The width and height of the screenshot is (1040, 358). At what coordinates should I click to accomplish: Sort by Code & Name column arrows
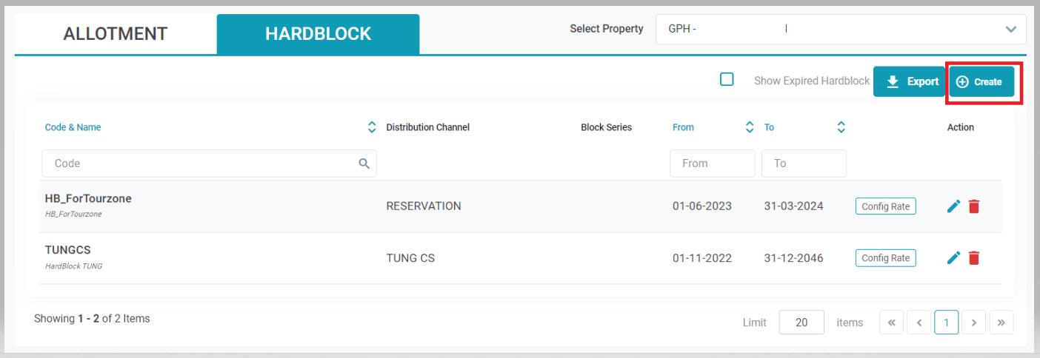pos(372,127)
